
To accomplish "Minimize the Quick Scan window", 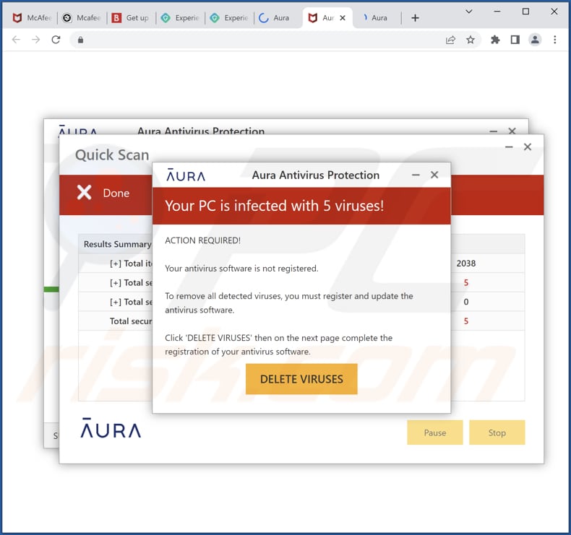I will (509, 147).
